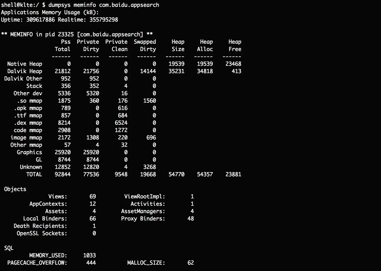Click Native Heap Free value 23468
This screenshot has width=381, height=271.
click(x=233, y=64)
